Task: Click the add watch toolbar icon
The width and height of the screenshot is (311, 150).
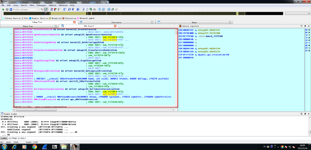Action: (112, 9)
